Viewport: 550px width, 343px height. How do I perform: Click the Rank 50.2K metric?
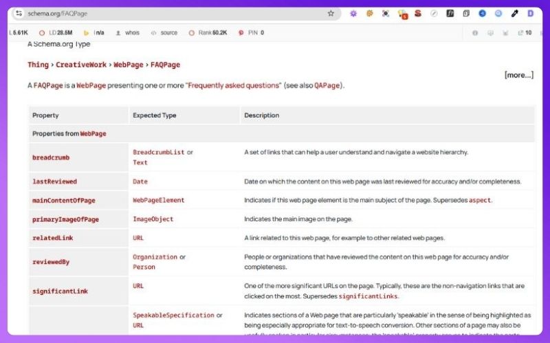[x=208, y=32]
